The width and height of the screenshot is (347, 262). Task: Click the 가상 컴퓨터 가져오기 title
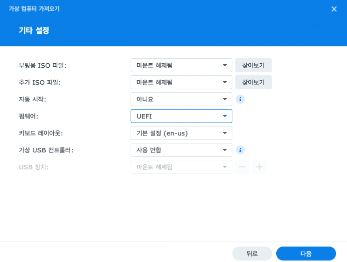pos(34,9)
